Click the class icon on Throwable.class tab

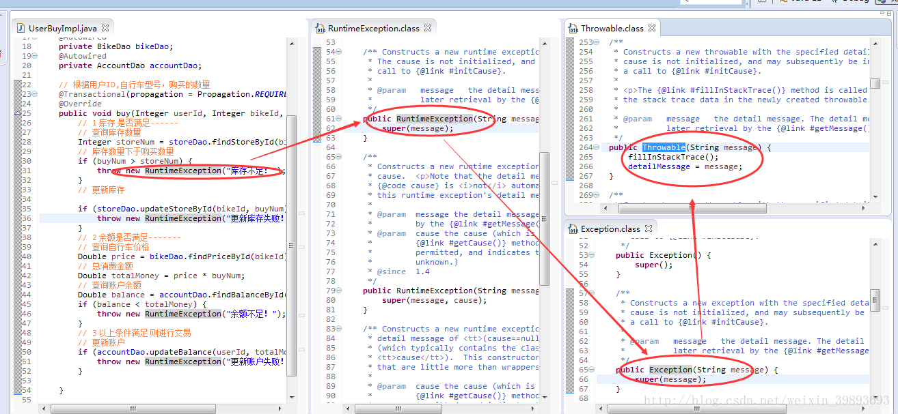(x=573, y=28)
